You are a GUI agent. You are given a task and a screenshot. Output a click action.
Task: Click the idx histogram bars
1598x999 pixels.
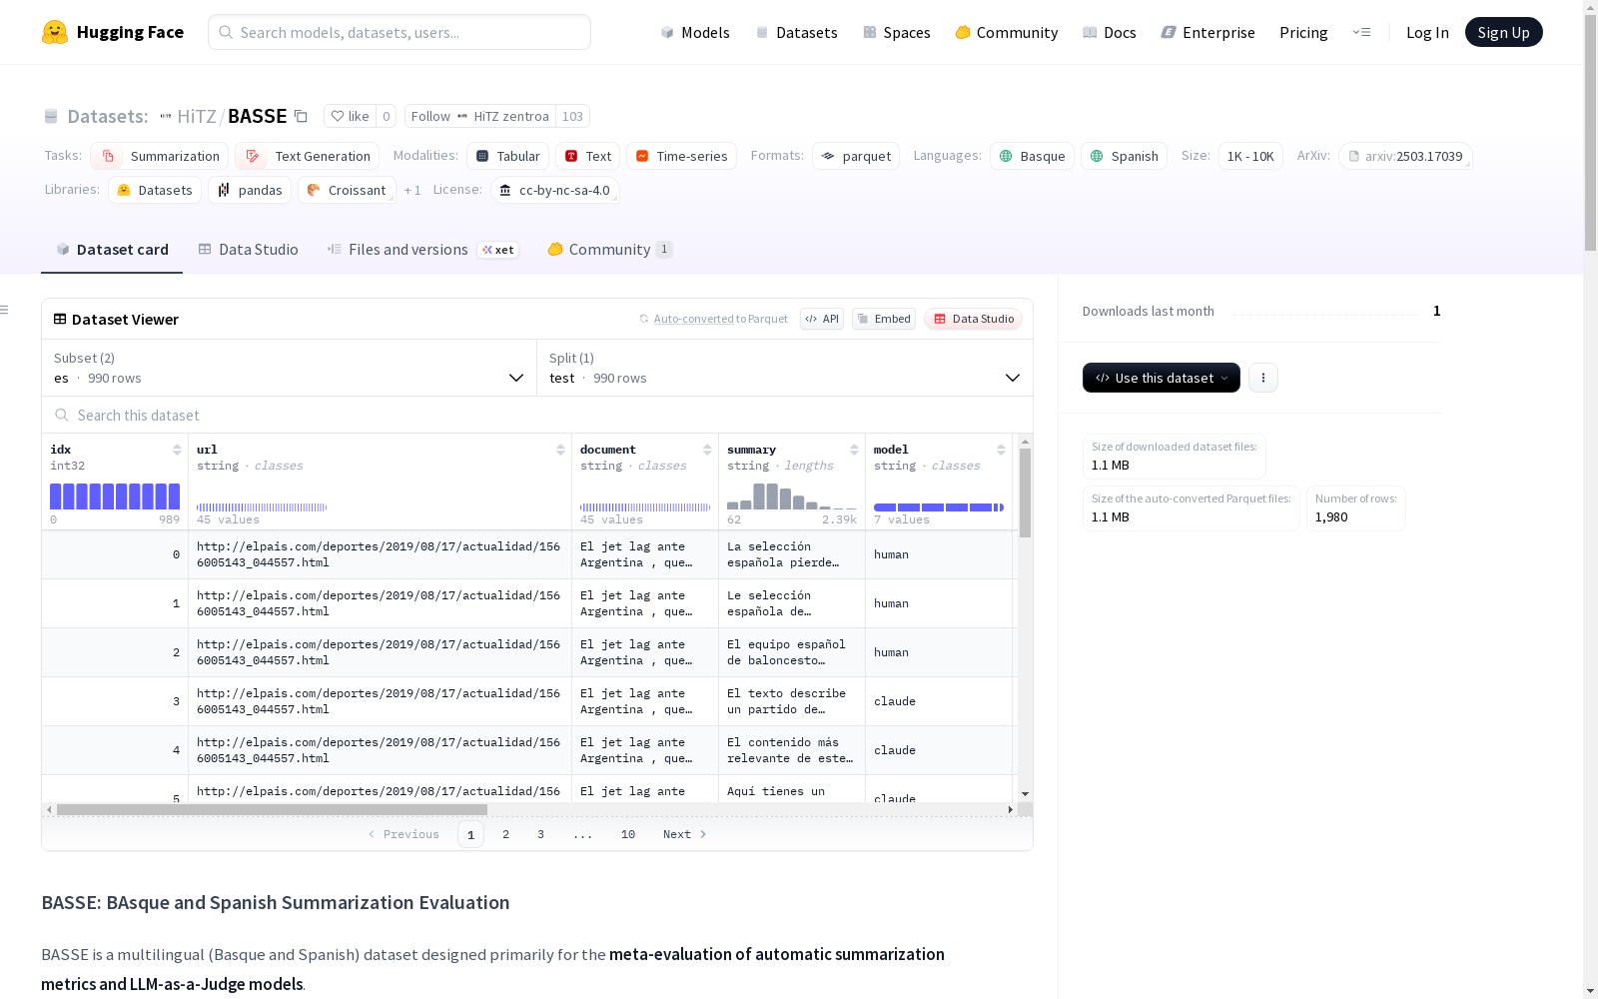click(x=115, y=497)
